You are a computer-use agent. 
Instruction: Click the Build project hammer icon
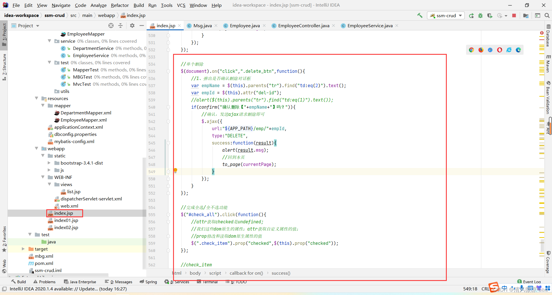click(x=420, y=15)
